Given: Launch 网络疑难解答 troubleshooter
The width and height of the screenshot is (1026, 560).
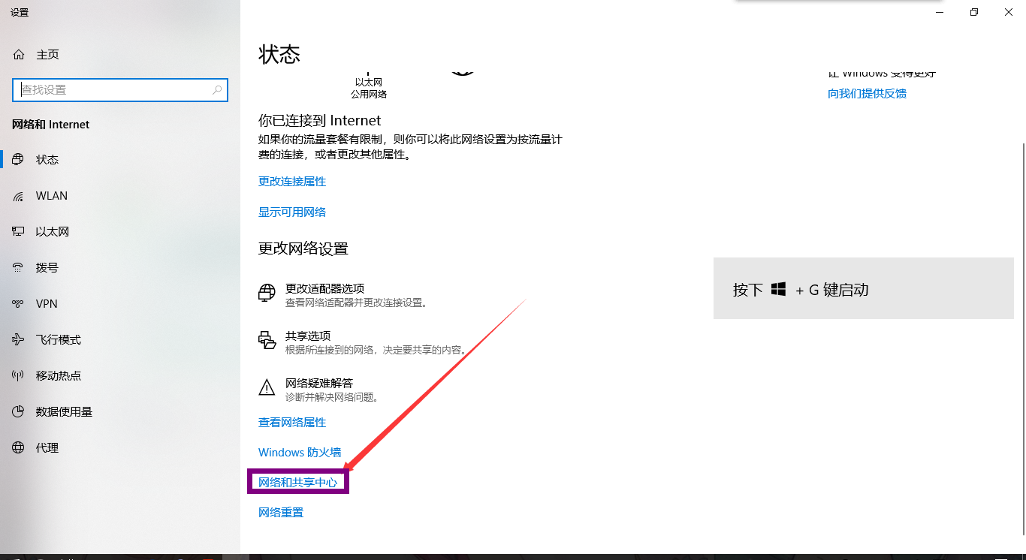Looking at the screenshot, I should (319, 384).
